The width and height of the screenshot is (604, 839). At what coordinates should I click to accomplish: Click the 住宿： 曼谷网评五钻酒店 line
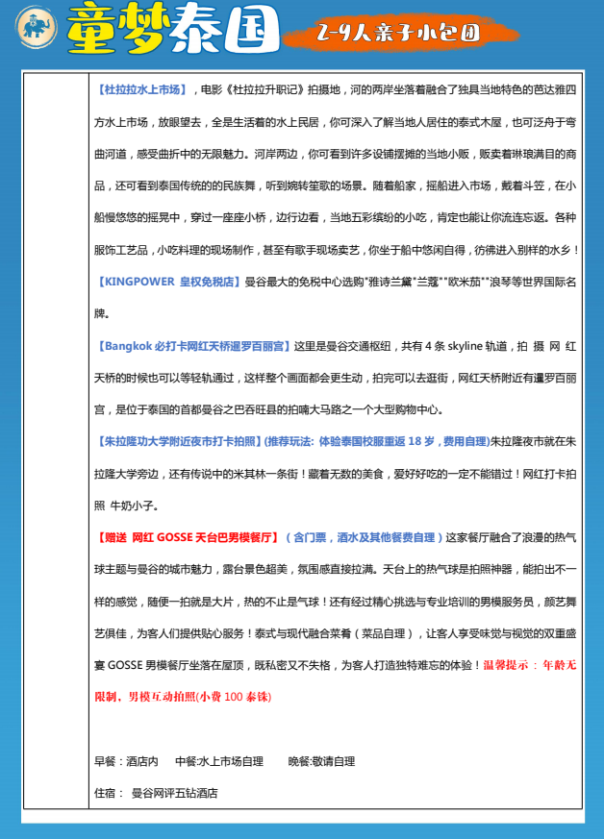point(157,793)
